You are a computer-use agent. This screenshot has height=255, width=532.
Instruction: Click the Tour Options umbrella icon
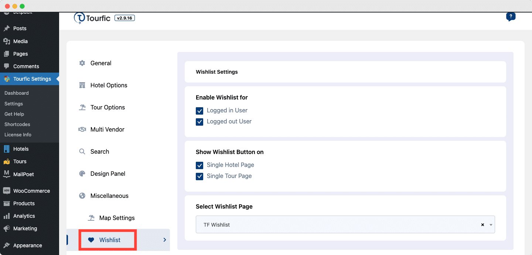click(x=82, y=107)
